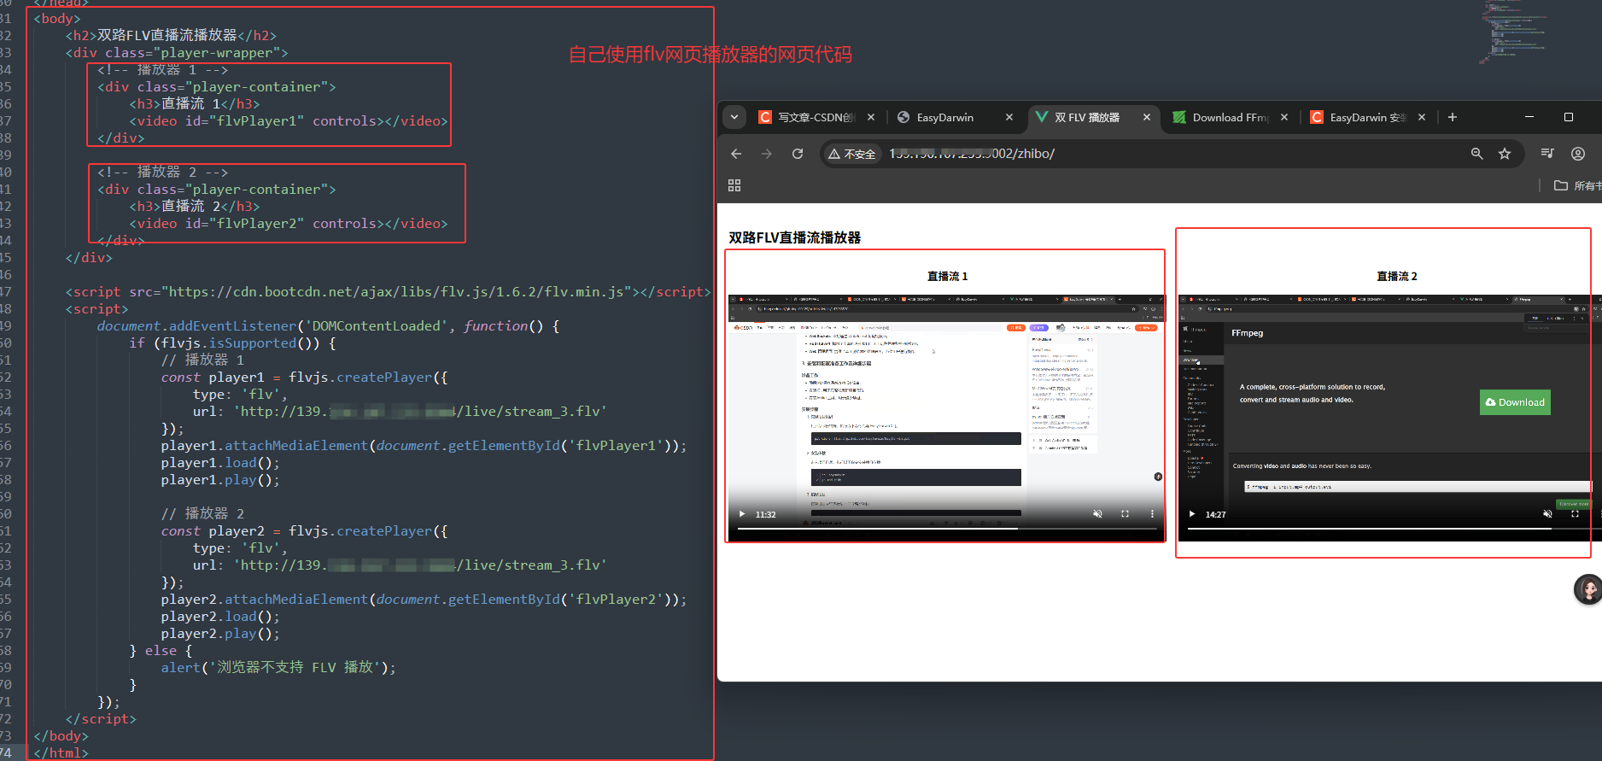1602x761 pixels.
Task: Click the player1.load() line in editor
Action: (220, 463)
